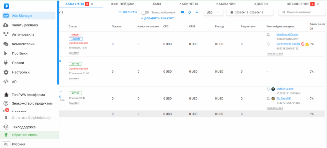Open Постбеки section
Viewport: 327px width, 148px height.
(x=19, y=53)
